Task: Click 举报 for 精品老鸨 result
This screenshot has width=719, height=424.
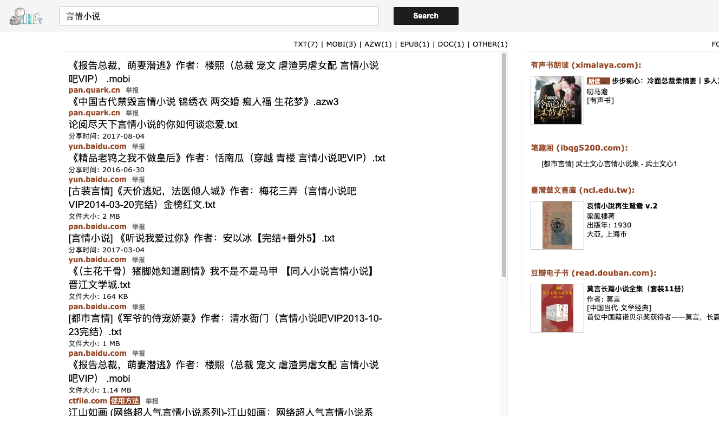Action: 139,180
